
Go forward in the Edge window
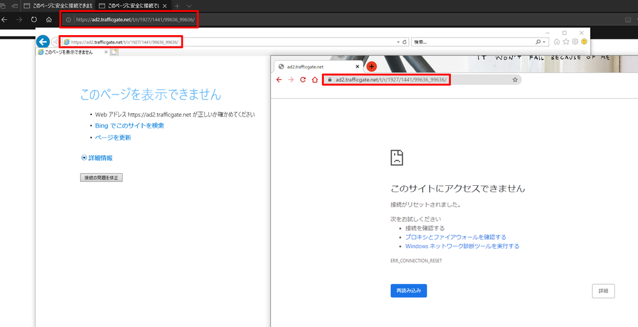point(19,20)
